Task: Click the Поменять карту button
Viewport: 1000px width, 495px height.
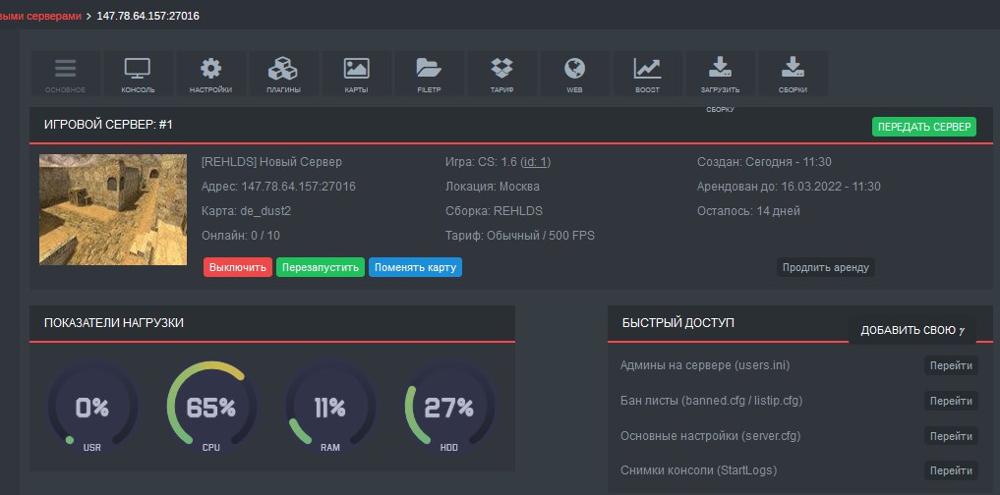Action: click(415, 267)
